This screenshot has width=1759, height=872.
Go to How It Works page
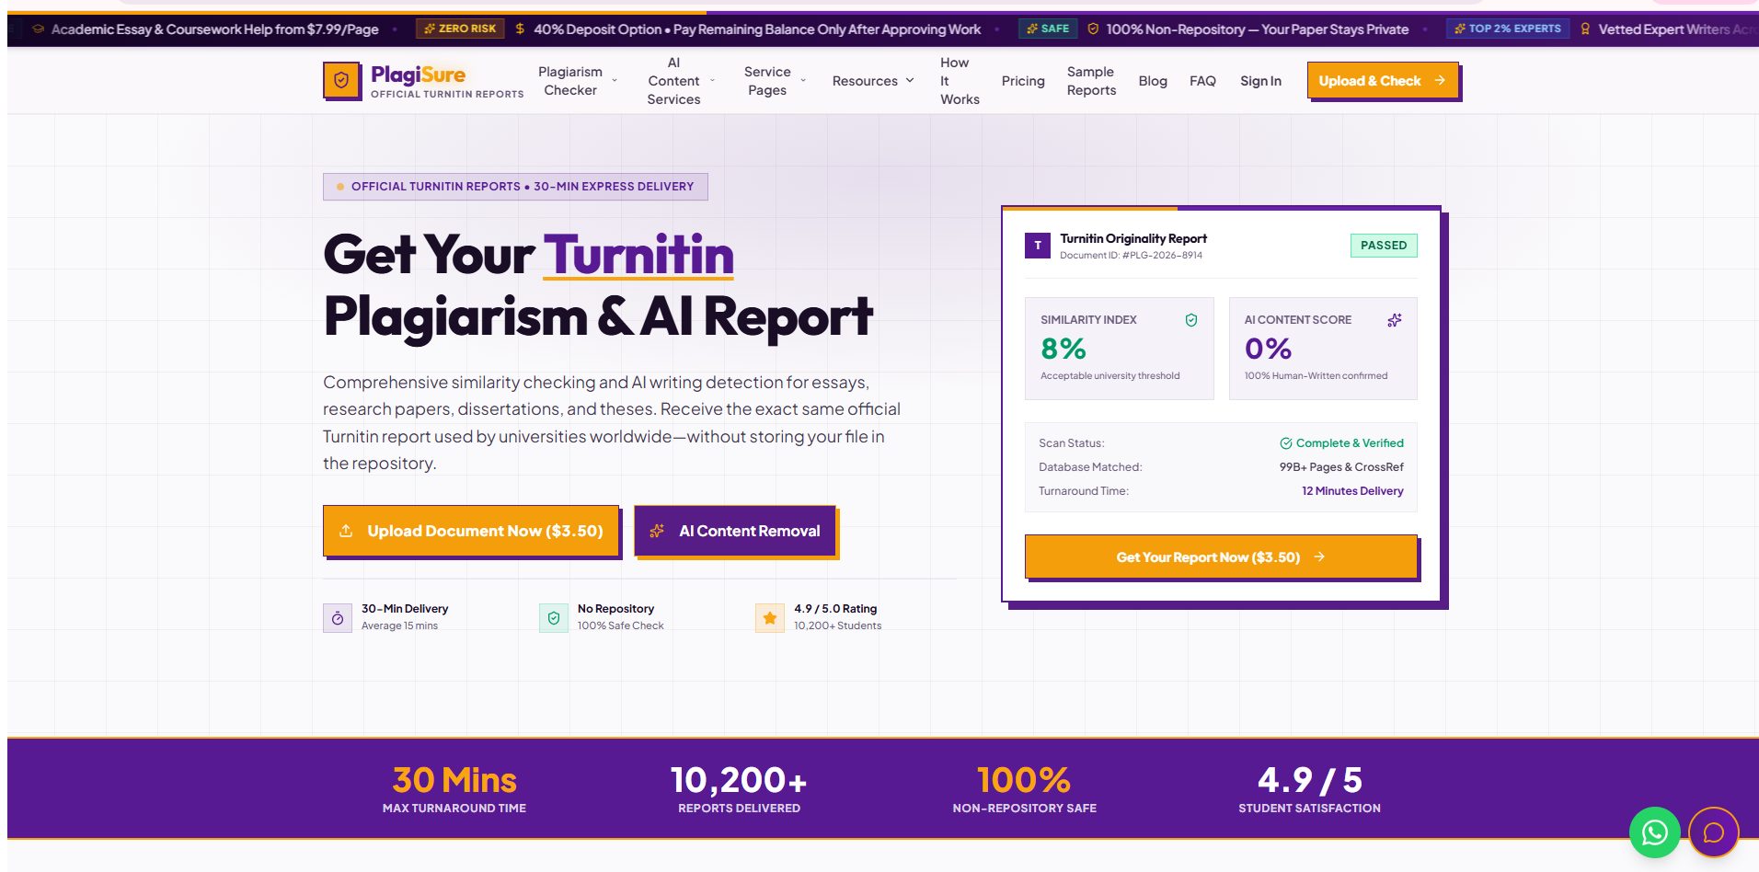[x=960, y=81]
